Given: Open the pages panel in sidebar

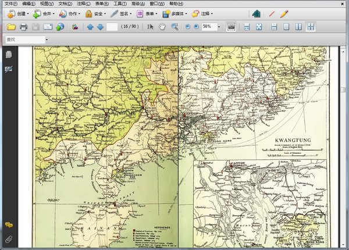Looking at the screenshot, I should 9,55.
